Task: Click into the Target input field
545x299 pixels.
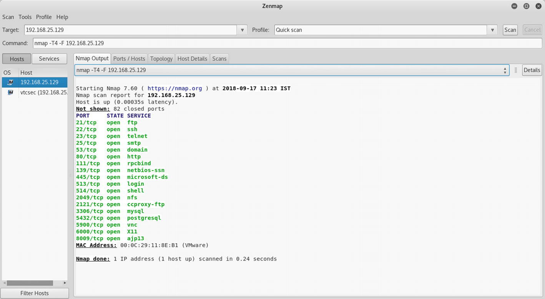Action: pos(131,30)
